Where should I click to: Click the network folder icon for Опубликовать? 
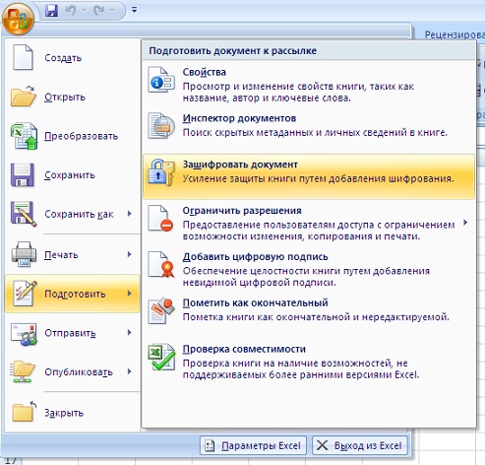tap(23, 371)
